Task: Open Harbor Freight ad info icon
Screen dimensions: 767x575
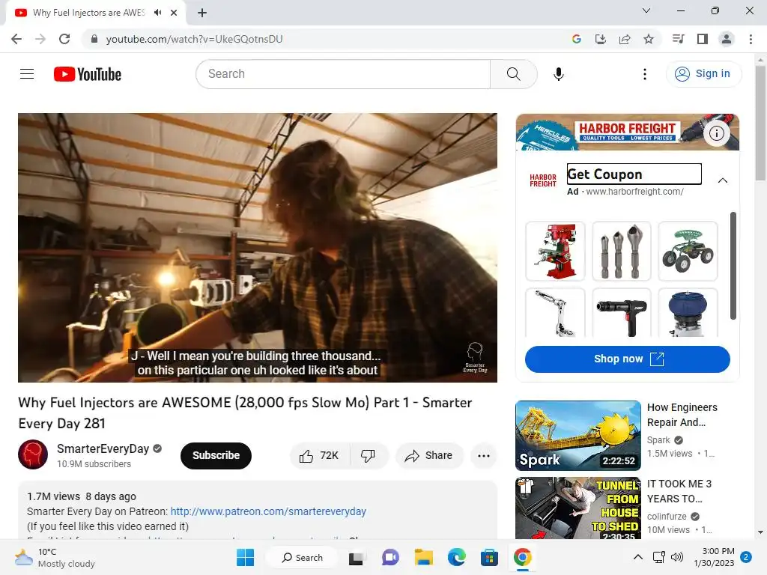Action: coord(717,133)
